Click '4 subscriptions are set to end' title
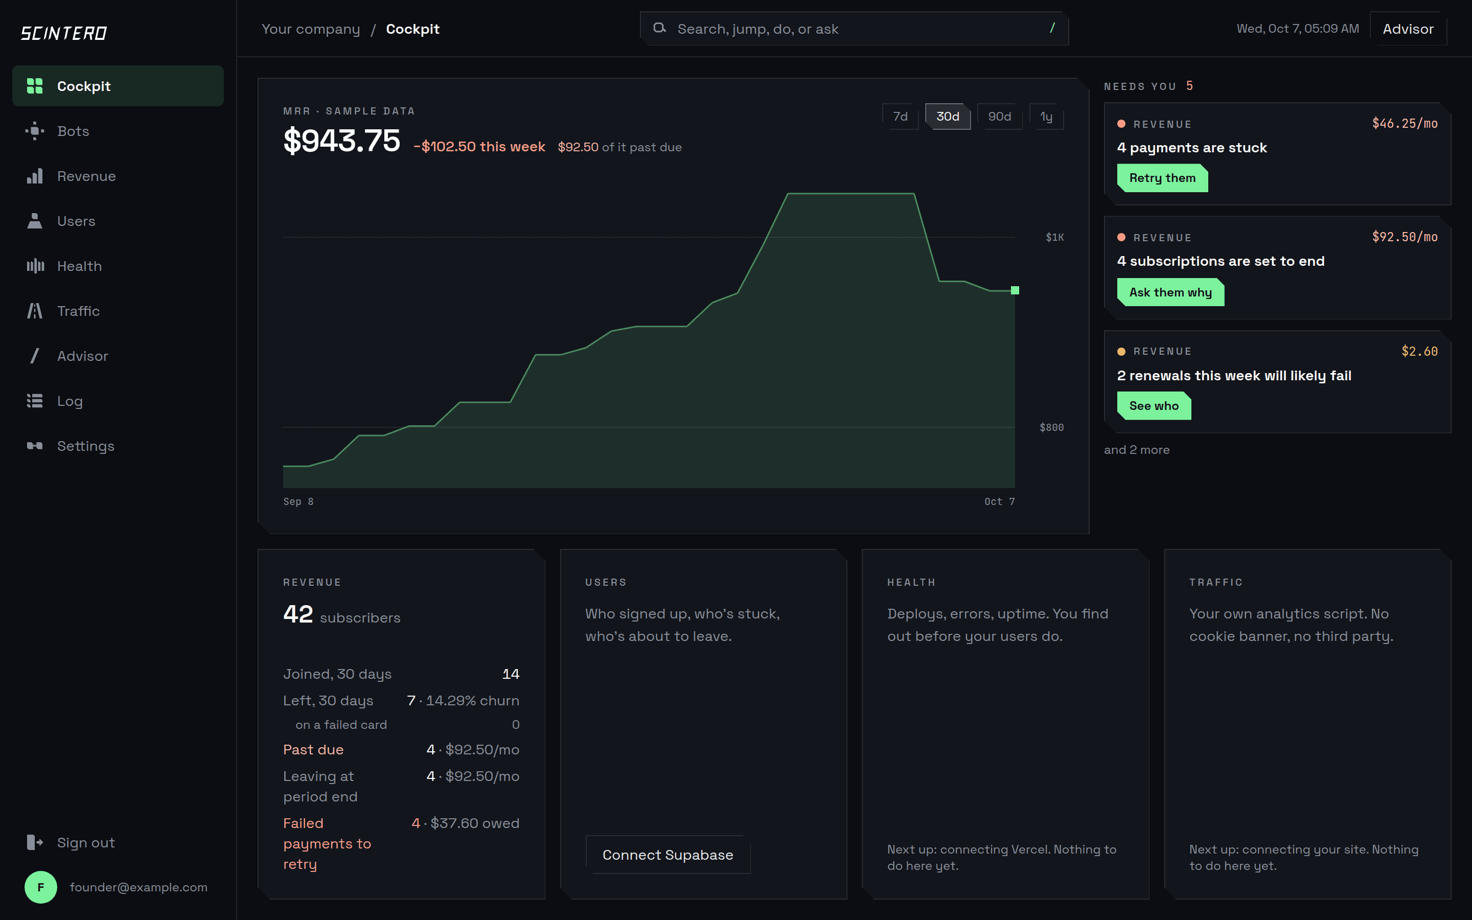 pos(1220,261)
